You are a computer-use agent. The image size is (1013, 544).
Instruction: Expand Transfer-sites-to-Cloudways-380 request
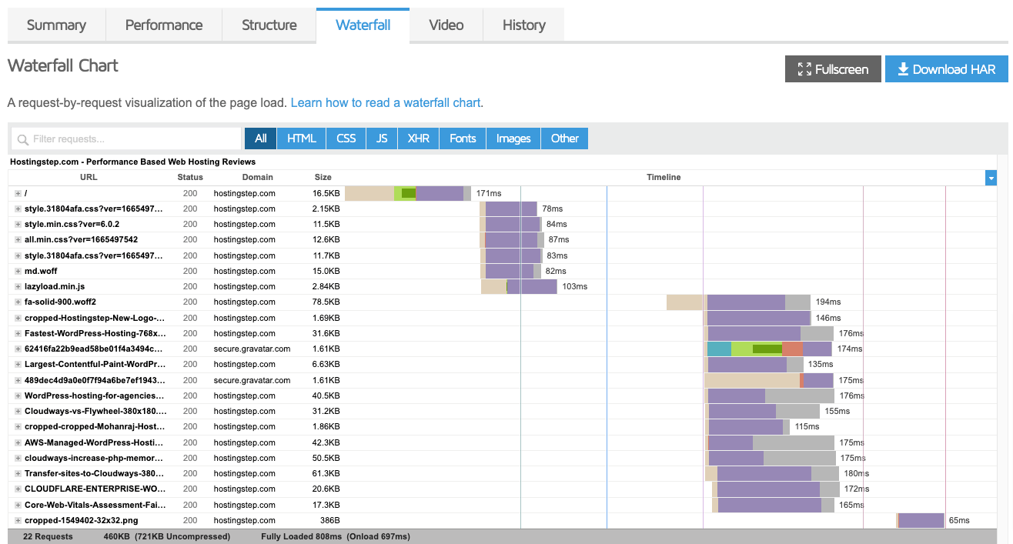18,473
